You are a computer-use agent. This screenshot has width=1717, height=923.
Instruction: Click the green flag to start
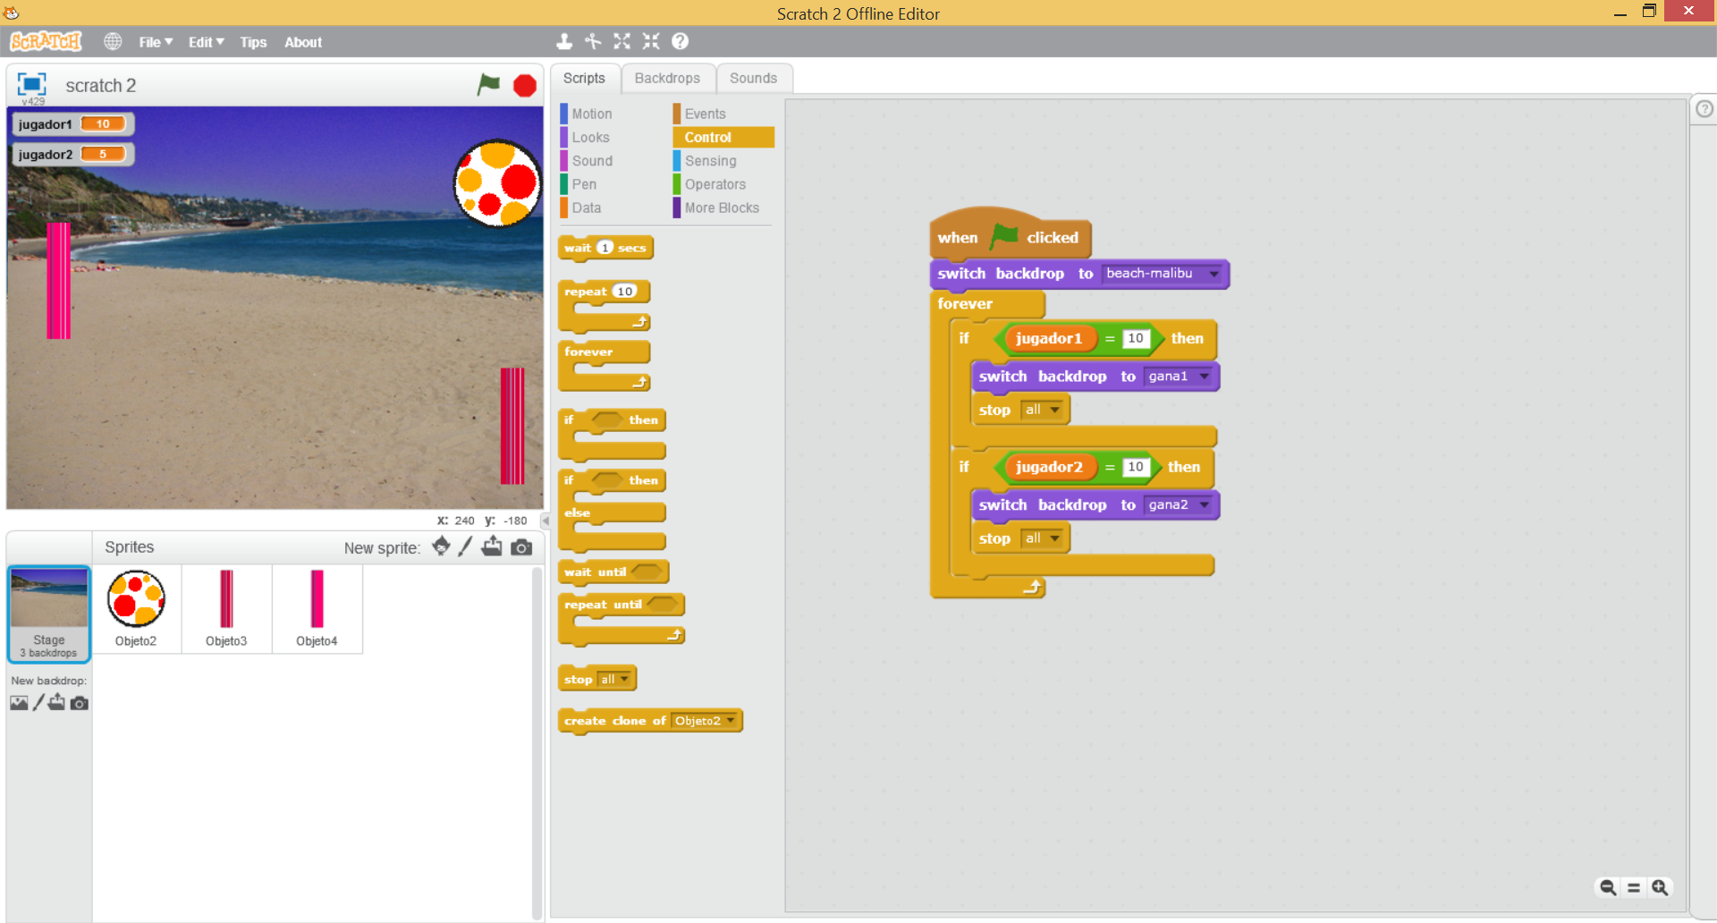[x=488, y=85]
